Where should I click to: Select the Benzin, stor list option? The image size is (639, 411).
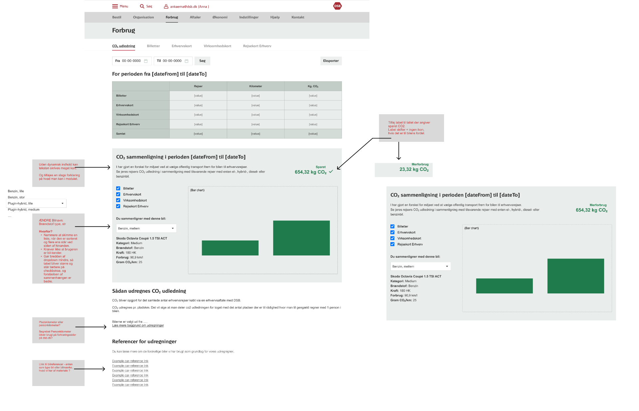pyautogui.click(x=16, y=197)
